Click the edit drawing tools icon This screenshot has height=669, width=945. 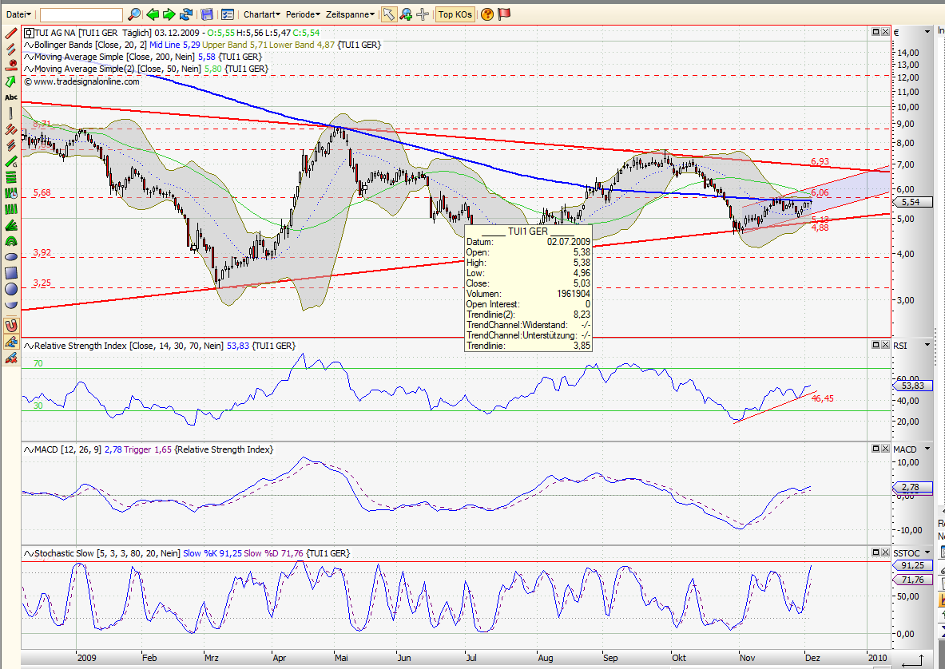pos(11,342)
